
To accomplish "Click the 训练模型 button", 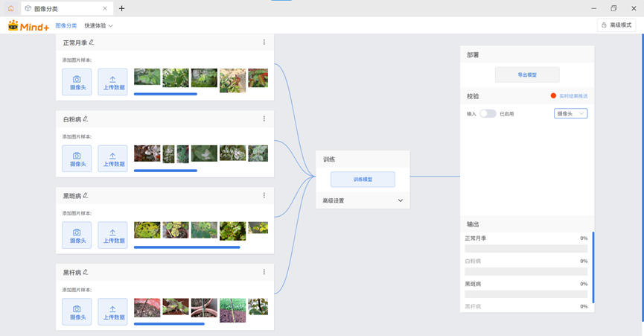I will [363, 180].
